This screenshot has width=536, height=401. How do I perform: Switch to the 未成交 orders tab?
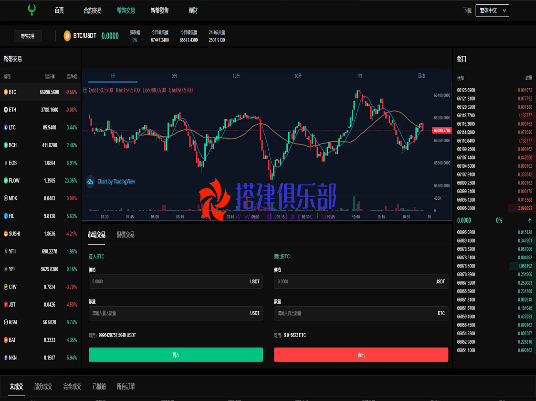[16, 386]
